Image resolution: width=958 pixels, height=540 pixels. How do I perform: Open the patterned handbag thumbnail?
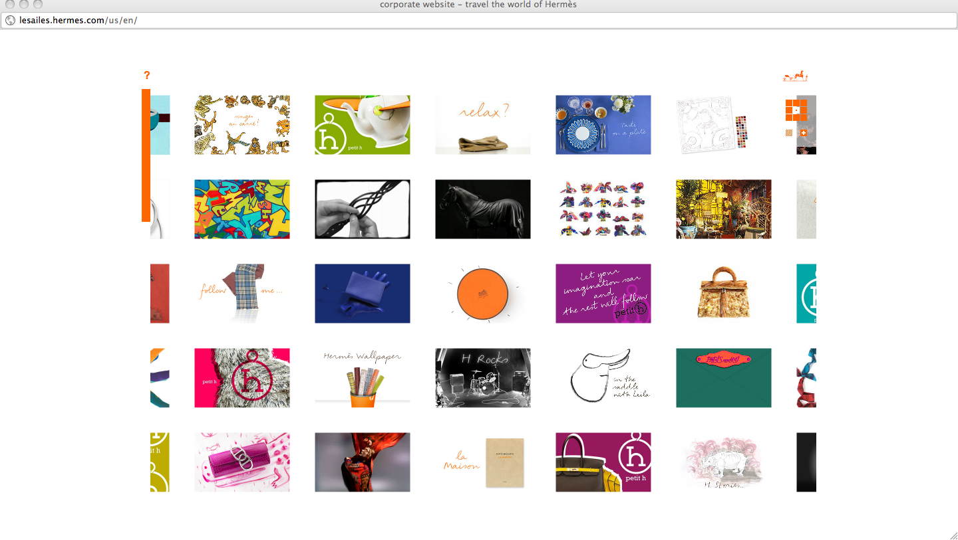724,294
